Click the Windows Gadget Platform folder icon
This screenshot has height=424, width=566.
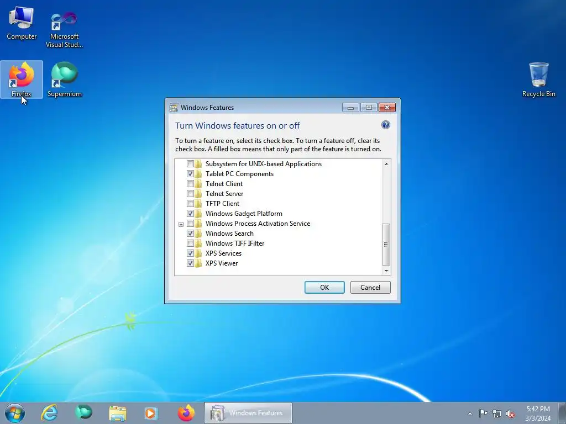pyautogui.click(x=198, y=214)
